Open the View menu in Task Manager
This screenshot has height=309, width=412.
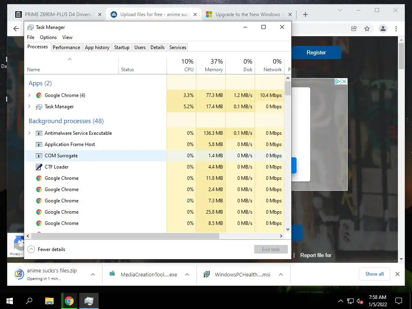pyautogui.click(x=67, y=37)
